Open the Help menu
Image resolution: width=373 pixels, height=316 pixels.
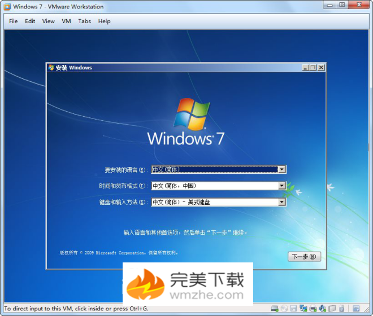tap(104, 21)
